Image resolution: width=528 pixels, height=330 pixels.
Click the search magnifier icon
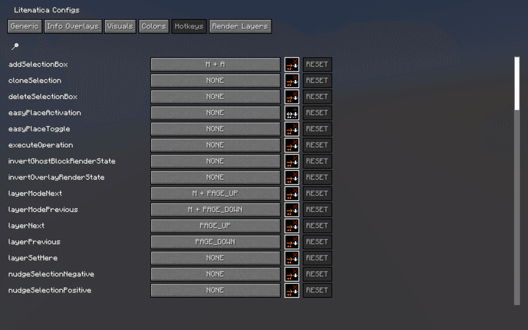[x=15, y=46]
